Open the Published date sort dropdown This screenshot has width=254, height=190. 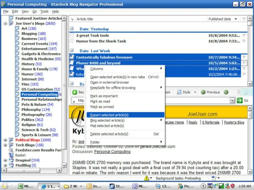[236, 19]
